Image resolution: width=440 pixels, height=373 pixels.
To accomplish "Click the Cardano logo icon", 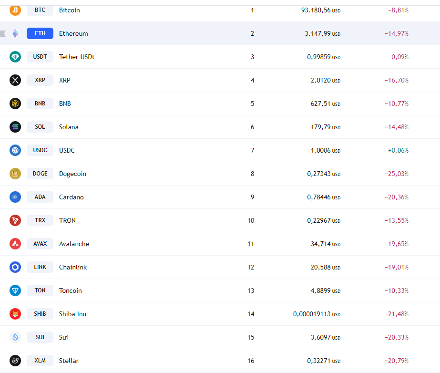I will 15,197.
